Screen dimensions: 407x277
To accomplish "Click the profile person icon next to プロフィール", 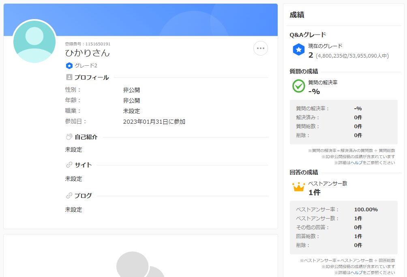I will point(69,77).
